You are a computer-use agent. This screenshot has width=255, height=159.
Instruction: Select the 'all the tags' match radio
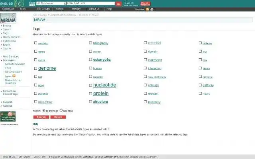44,110
